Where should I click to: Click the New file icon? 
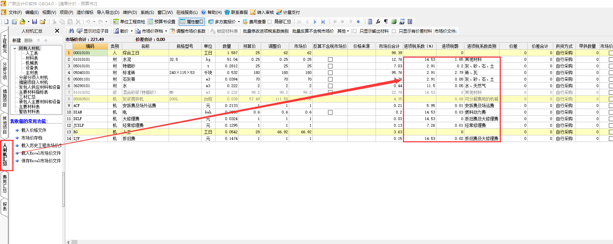6,22
